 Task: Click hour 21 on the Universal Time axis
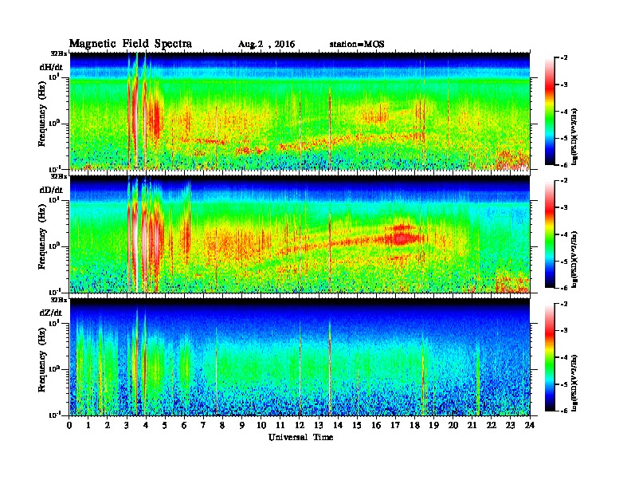coord(472,426)
